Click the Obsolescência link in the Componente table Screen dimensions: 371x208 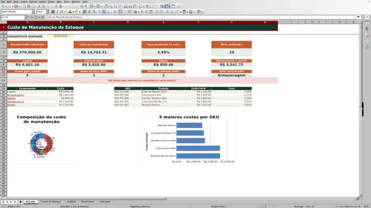16,101
